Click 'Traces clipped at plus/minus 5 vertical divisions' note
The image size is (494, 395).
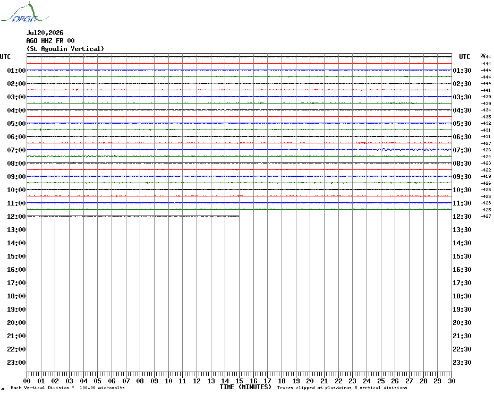pyautogui.click(x=342, y=388)
